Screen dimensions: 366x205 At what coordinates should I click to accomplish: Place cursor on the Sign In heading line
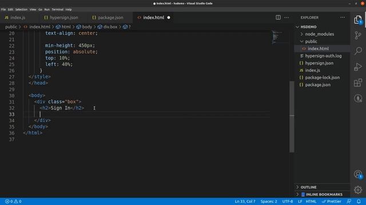tap(62, 108)
